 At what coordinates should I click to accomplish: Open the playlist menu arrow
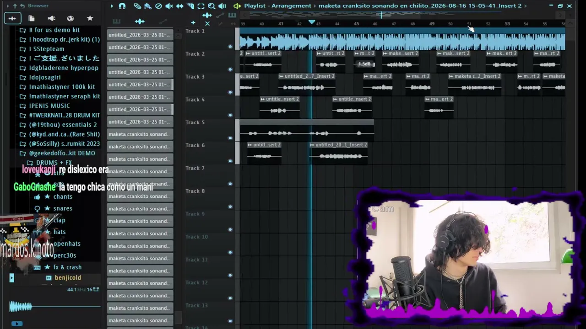pyautogui.click(x=112, y=6)
